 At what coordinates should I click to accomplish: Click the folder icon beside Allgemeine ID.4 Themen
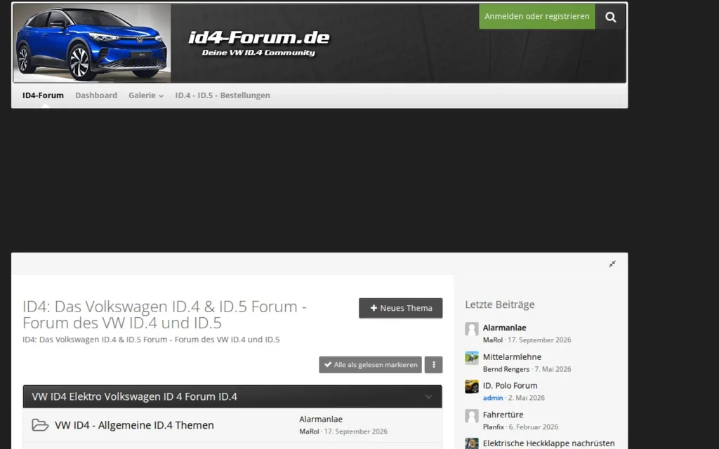40,425
